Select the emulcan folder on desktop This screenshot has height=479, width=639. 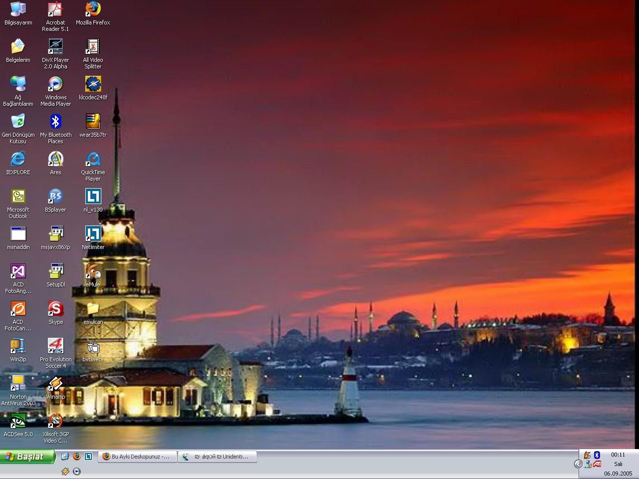(x=93, y=309)
